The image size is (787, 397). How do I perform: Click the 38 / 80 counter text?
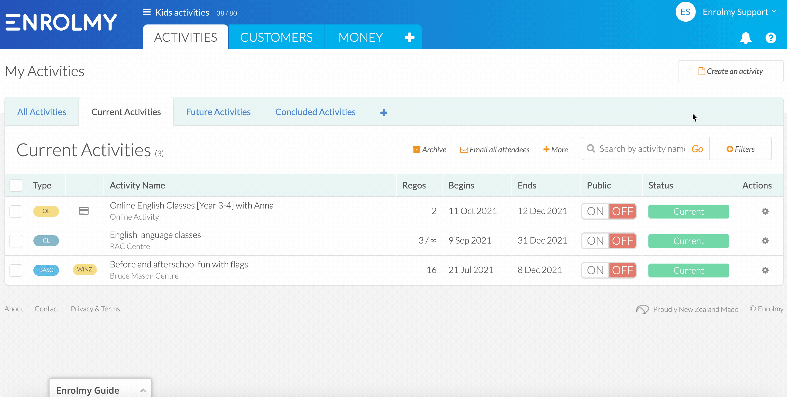227,13
